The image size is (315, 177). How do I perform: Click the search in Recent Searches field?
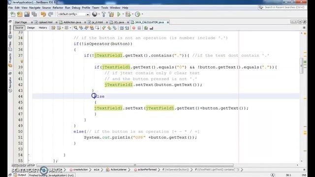283,7
